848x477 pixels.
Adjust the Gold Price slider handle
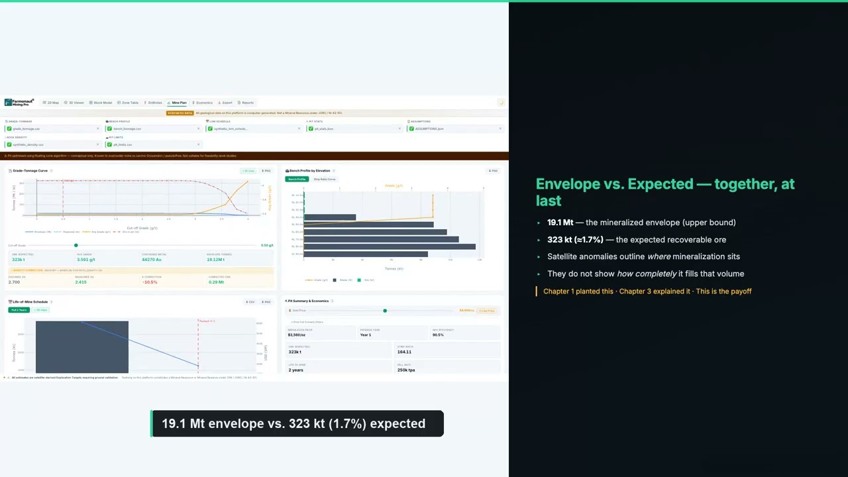(x=385, y=311)
